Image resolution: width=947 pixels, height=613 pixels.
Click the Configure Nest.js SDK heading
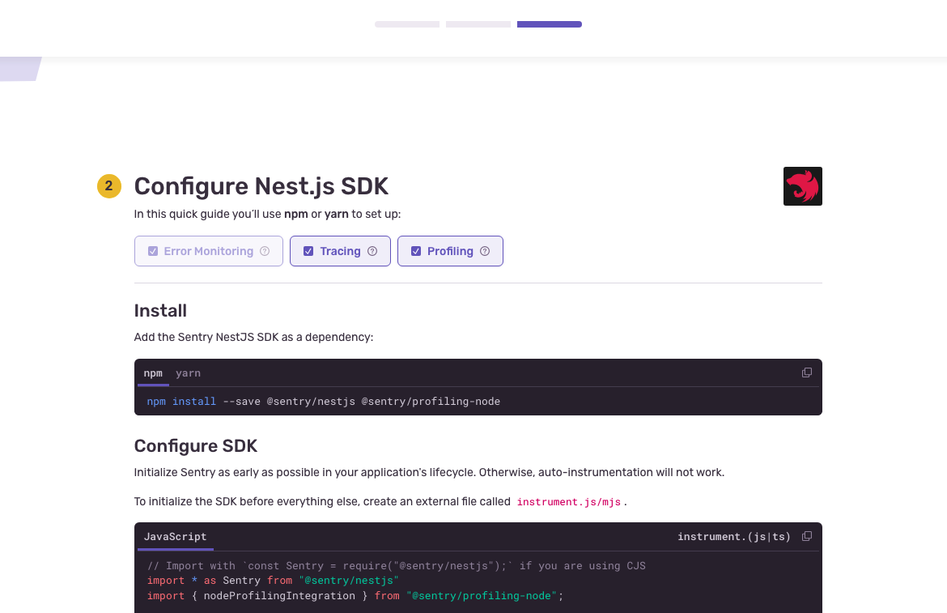tap(261, 186)
